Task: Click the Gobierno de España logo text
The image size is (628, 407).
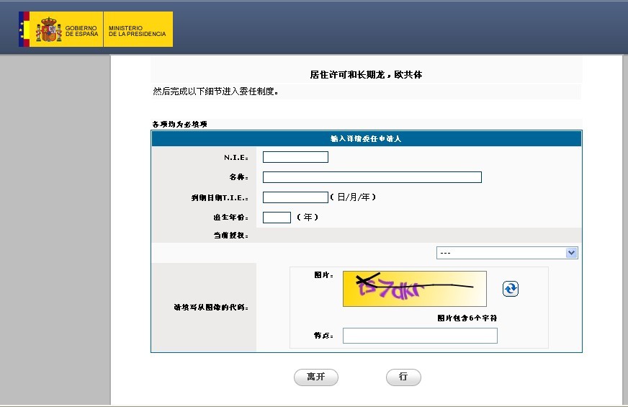Action: coord(81,30)
